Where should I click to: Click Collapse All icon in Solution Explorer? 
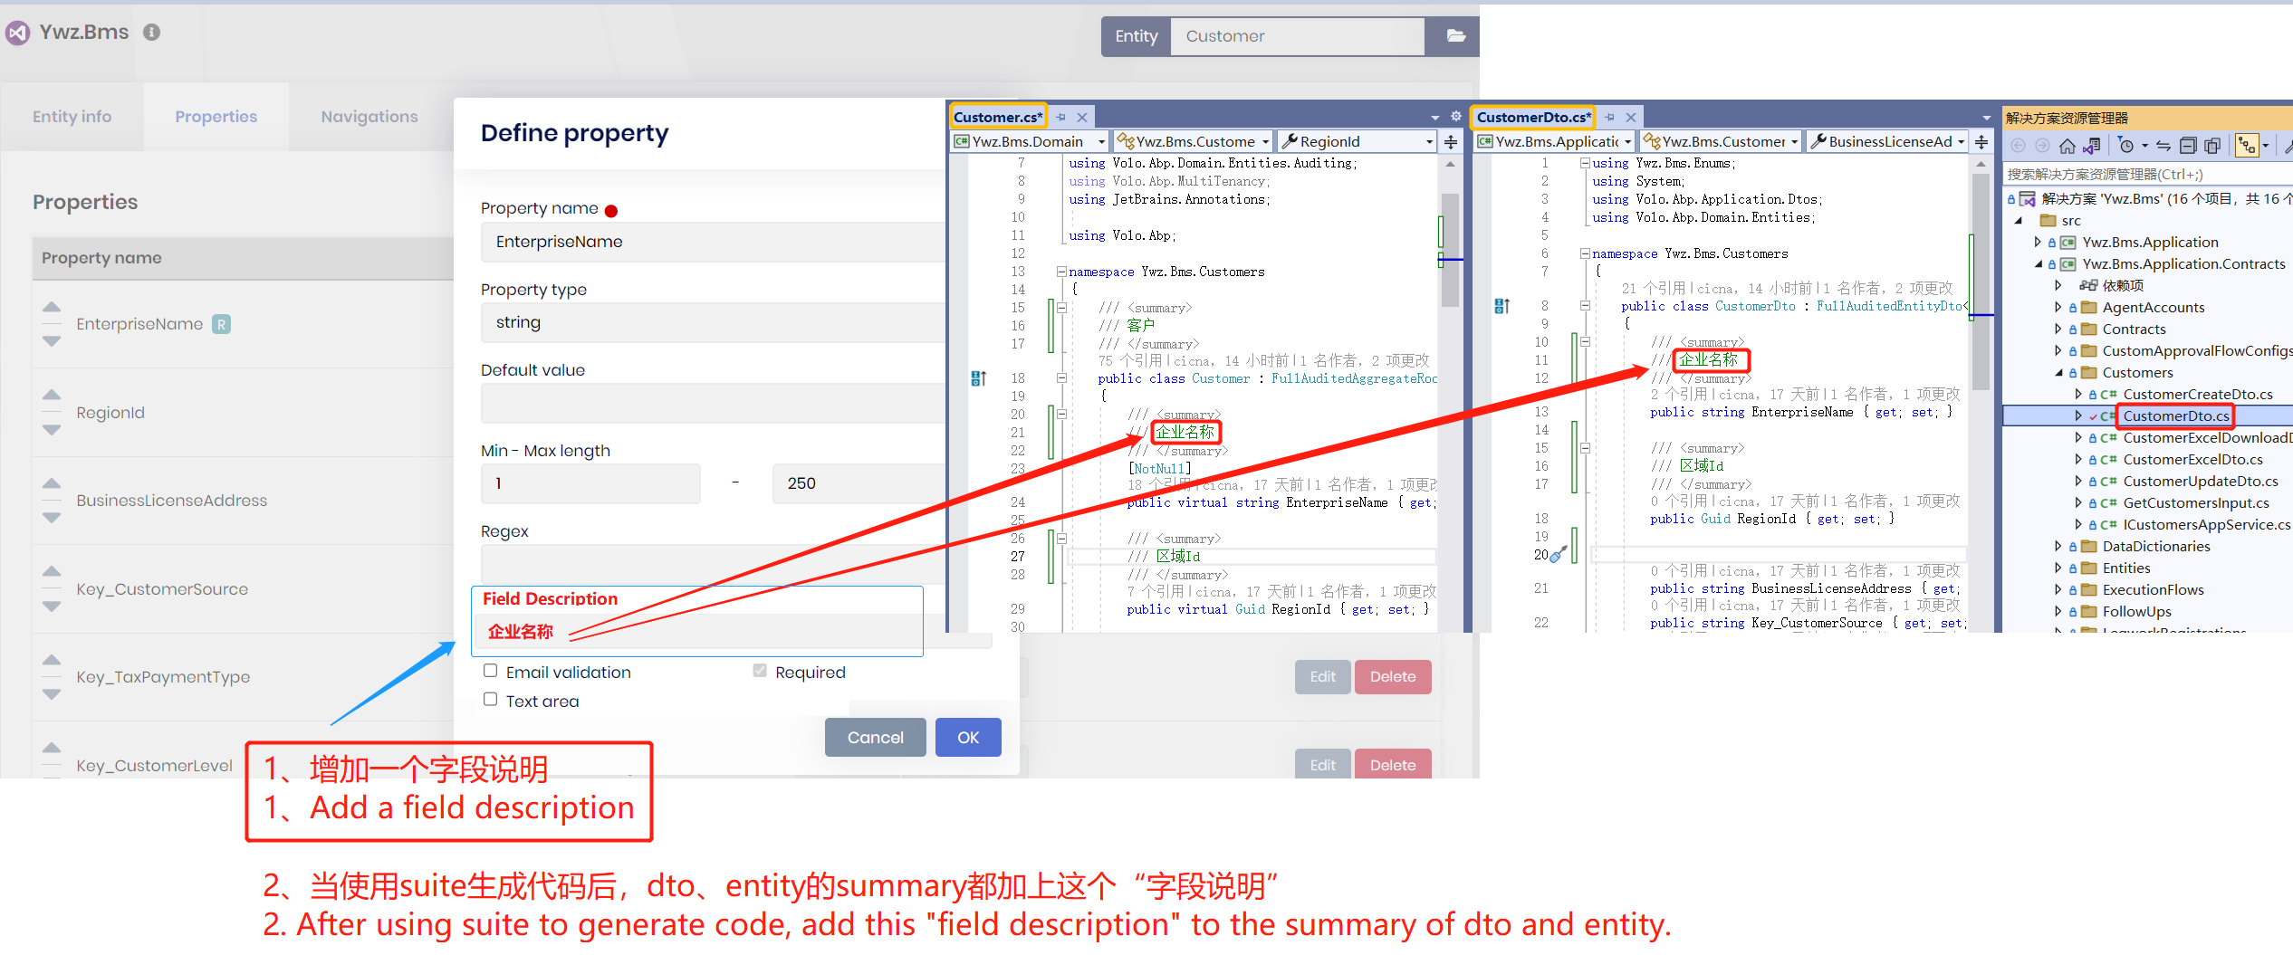[x=2188, y=146]
